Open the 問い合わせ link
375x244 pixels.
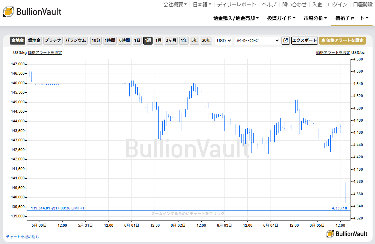294,4
